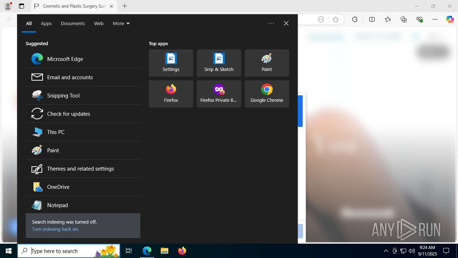
Task: Launch Firefox Private Browsing tile
Action: click(x=219, y=94)
